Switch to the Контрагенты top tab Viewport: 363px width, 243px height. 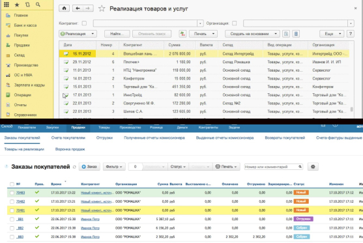tap(208, 127)
